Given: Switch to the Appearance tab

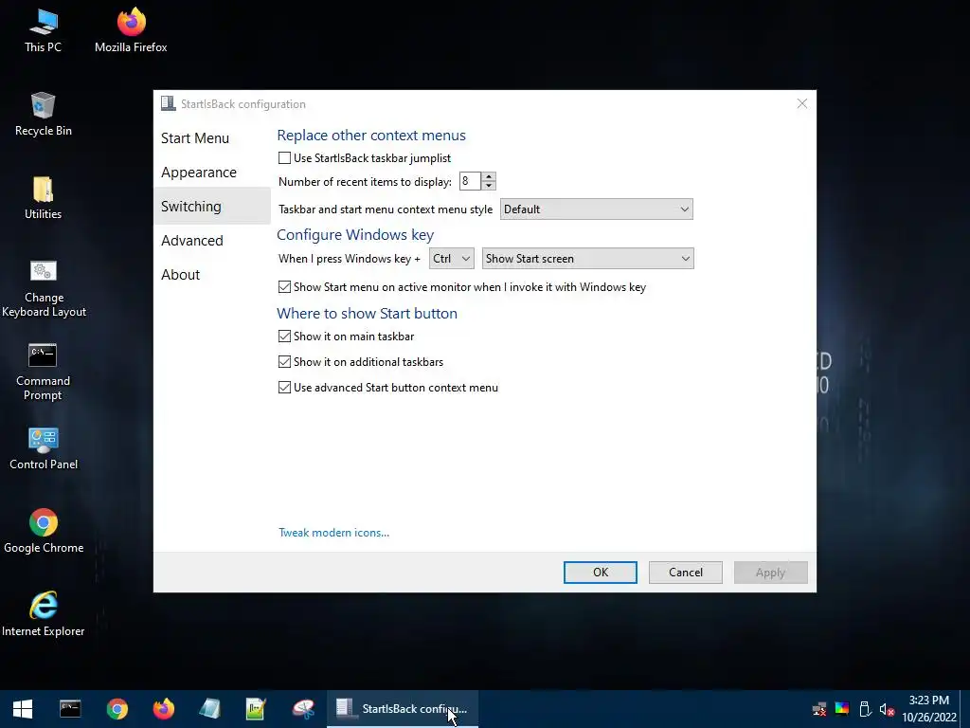Looking at the screenshot, I should (x=199, y=173).
